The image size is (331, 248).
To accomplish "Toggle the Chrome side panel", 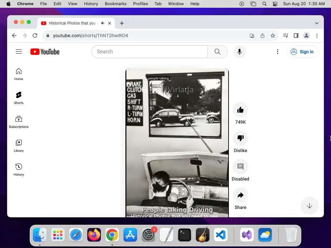I will tap(296, 36).
